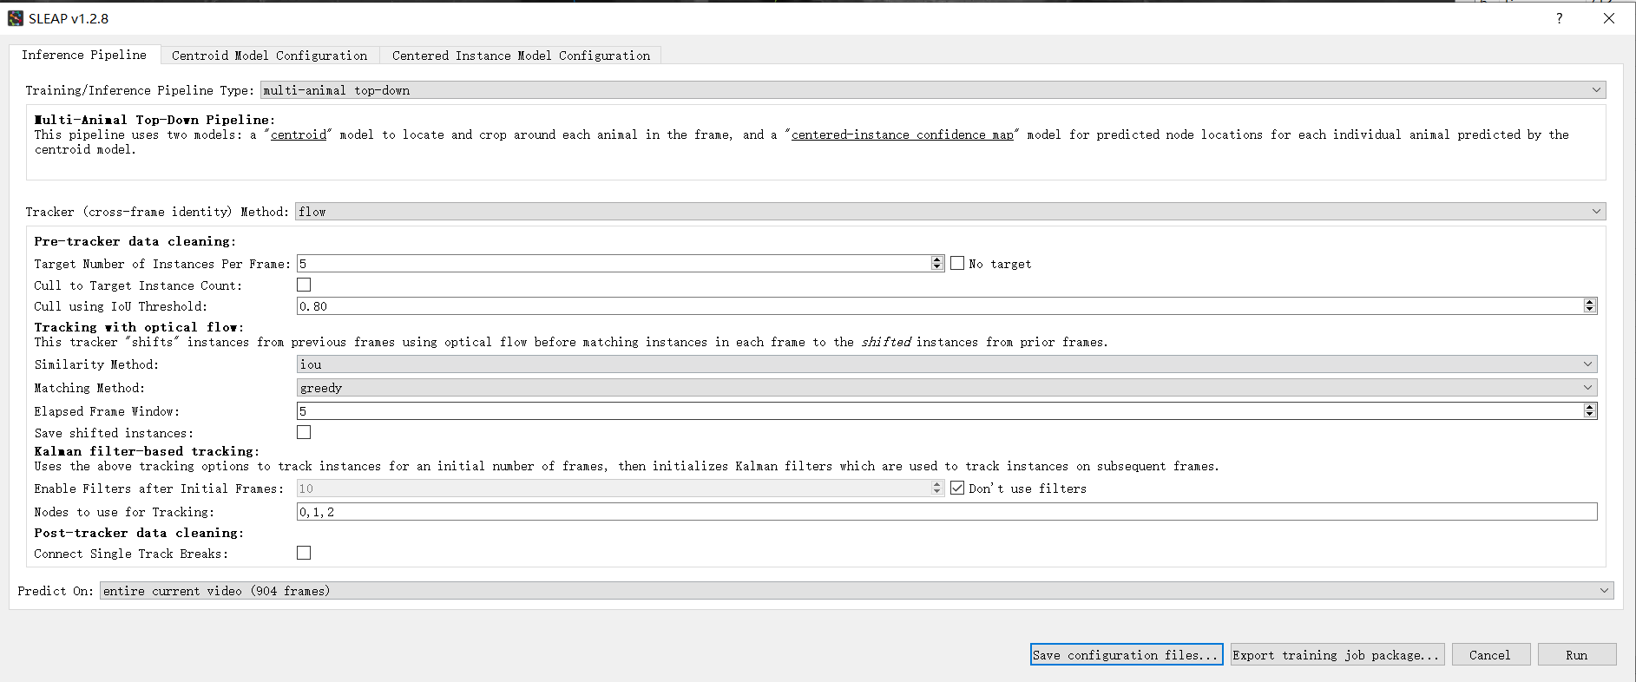Select the Inference Pipeline tab
The image size is (1636, 682).
click(84, 55)
